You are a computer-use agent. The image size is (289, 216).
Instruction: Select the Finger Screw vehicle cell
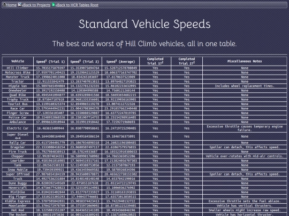[x=18, y=113]
